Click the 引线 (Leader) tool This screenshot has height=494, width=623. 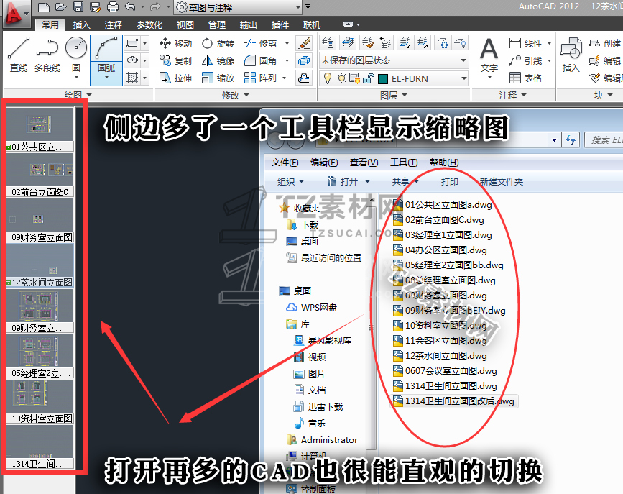[525, 61]
